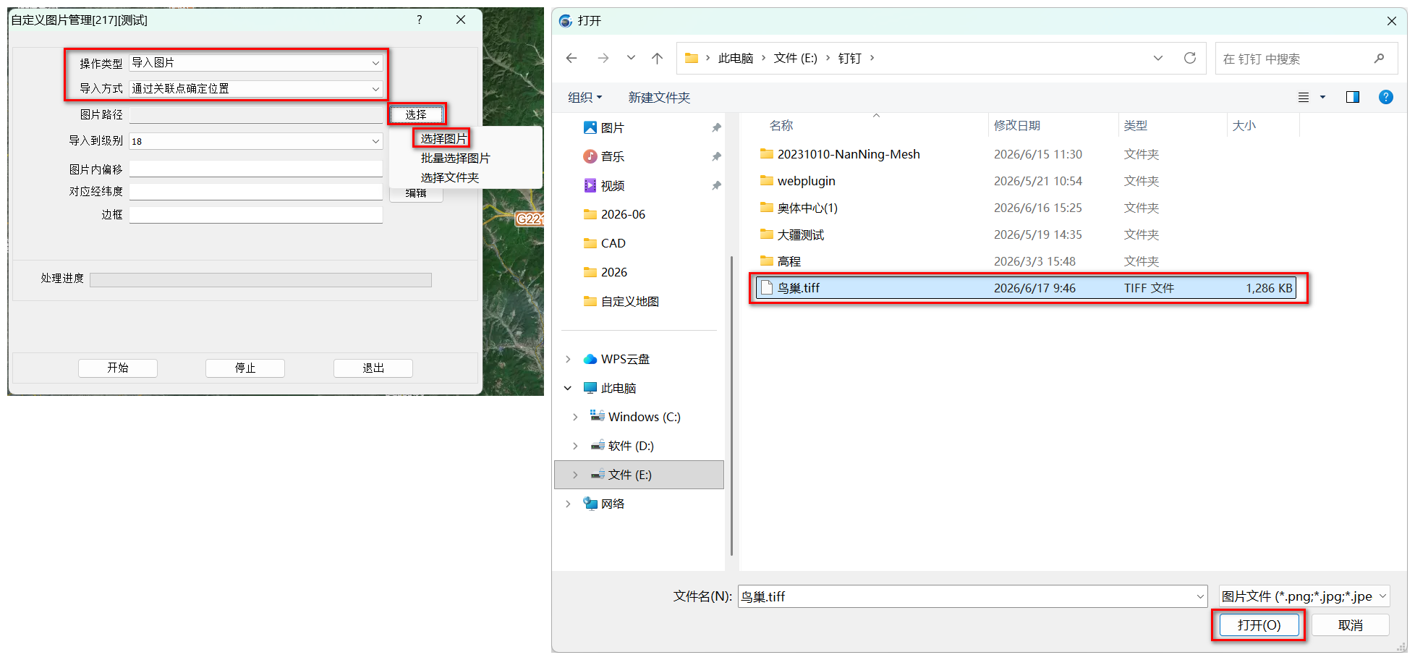Expand the address bar history dropdown

pyautogui.click(x=1158, y=58)
